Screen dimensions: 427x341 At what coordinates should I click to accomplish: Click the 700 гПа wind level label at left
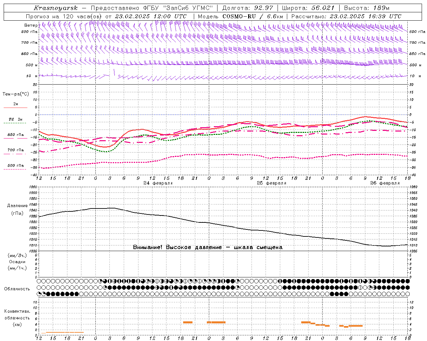[x=29, y=43]
